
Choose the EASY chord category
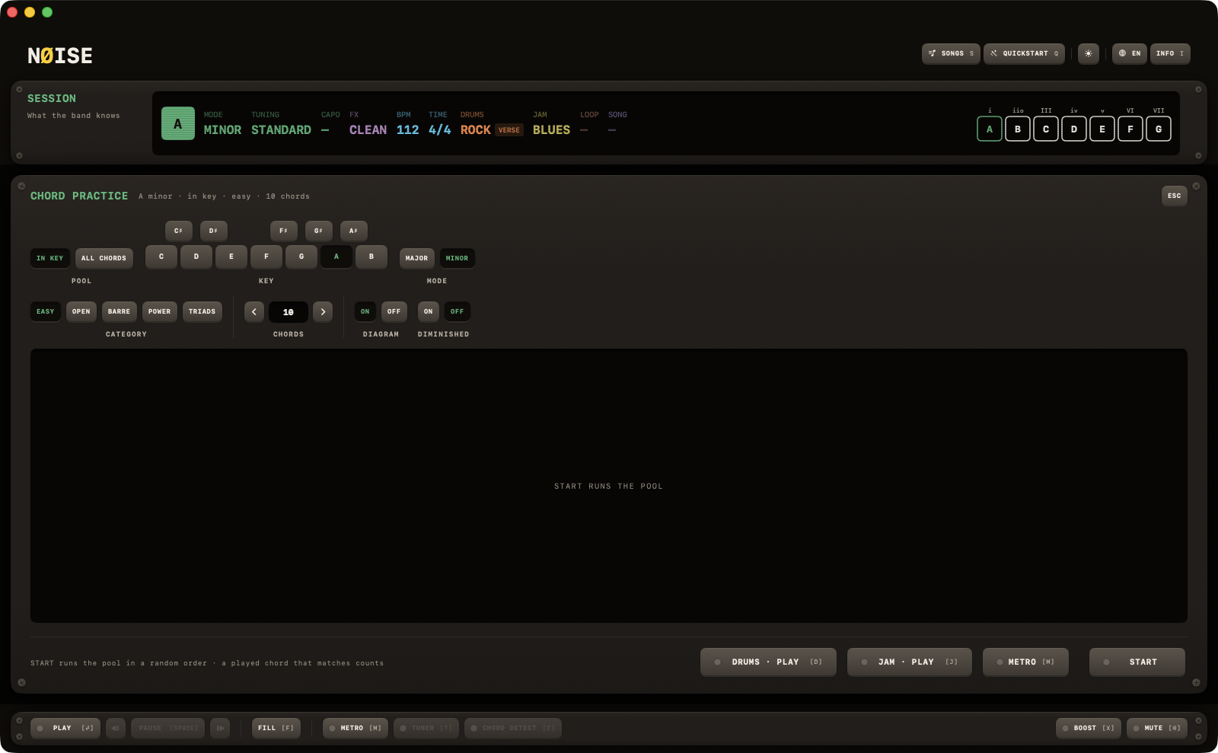click(x=46, y=311)
